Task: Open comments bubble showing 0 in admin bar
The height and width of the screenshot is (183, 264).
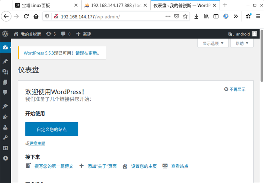Action: pos(66,34)
